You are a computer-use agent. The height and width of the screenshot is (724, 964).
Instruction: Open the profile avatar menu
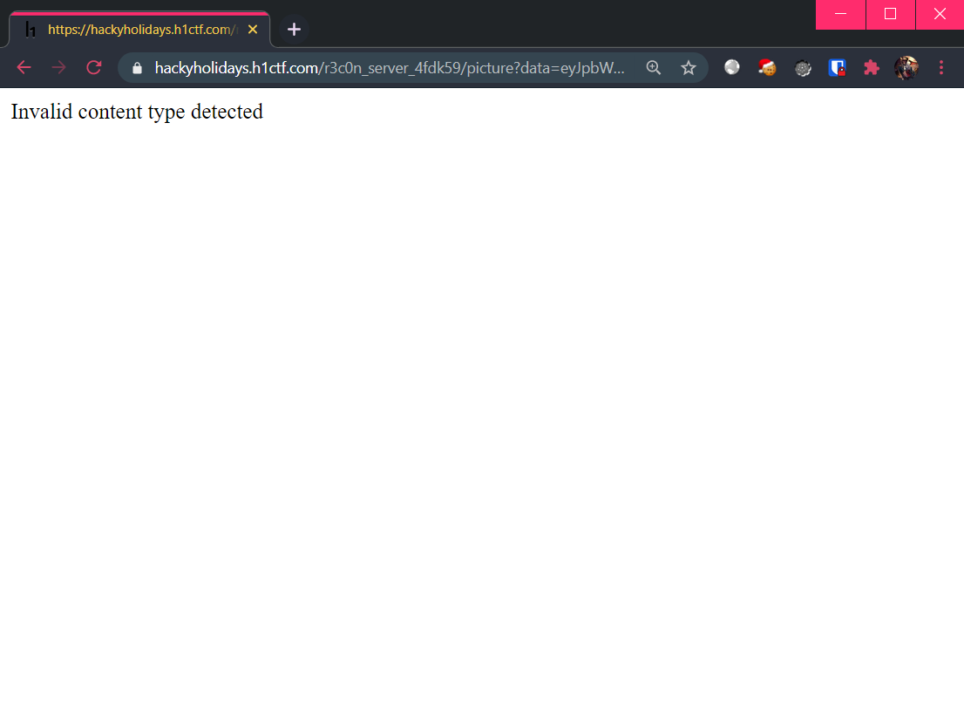[906, 68]
